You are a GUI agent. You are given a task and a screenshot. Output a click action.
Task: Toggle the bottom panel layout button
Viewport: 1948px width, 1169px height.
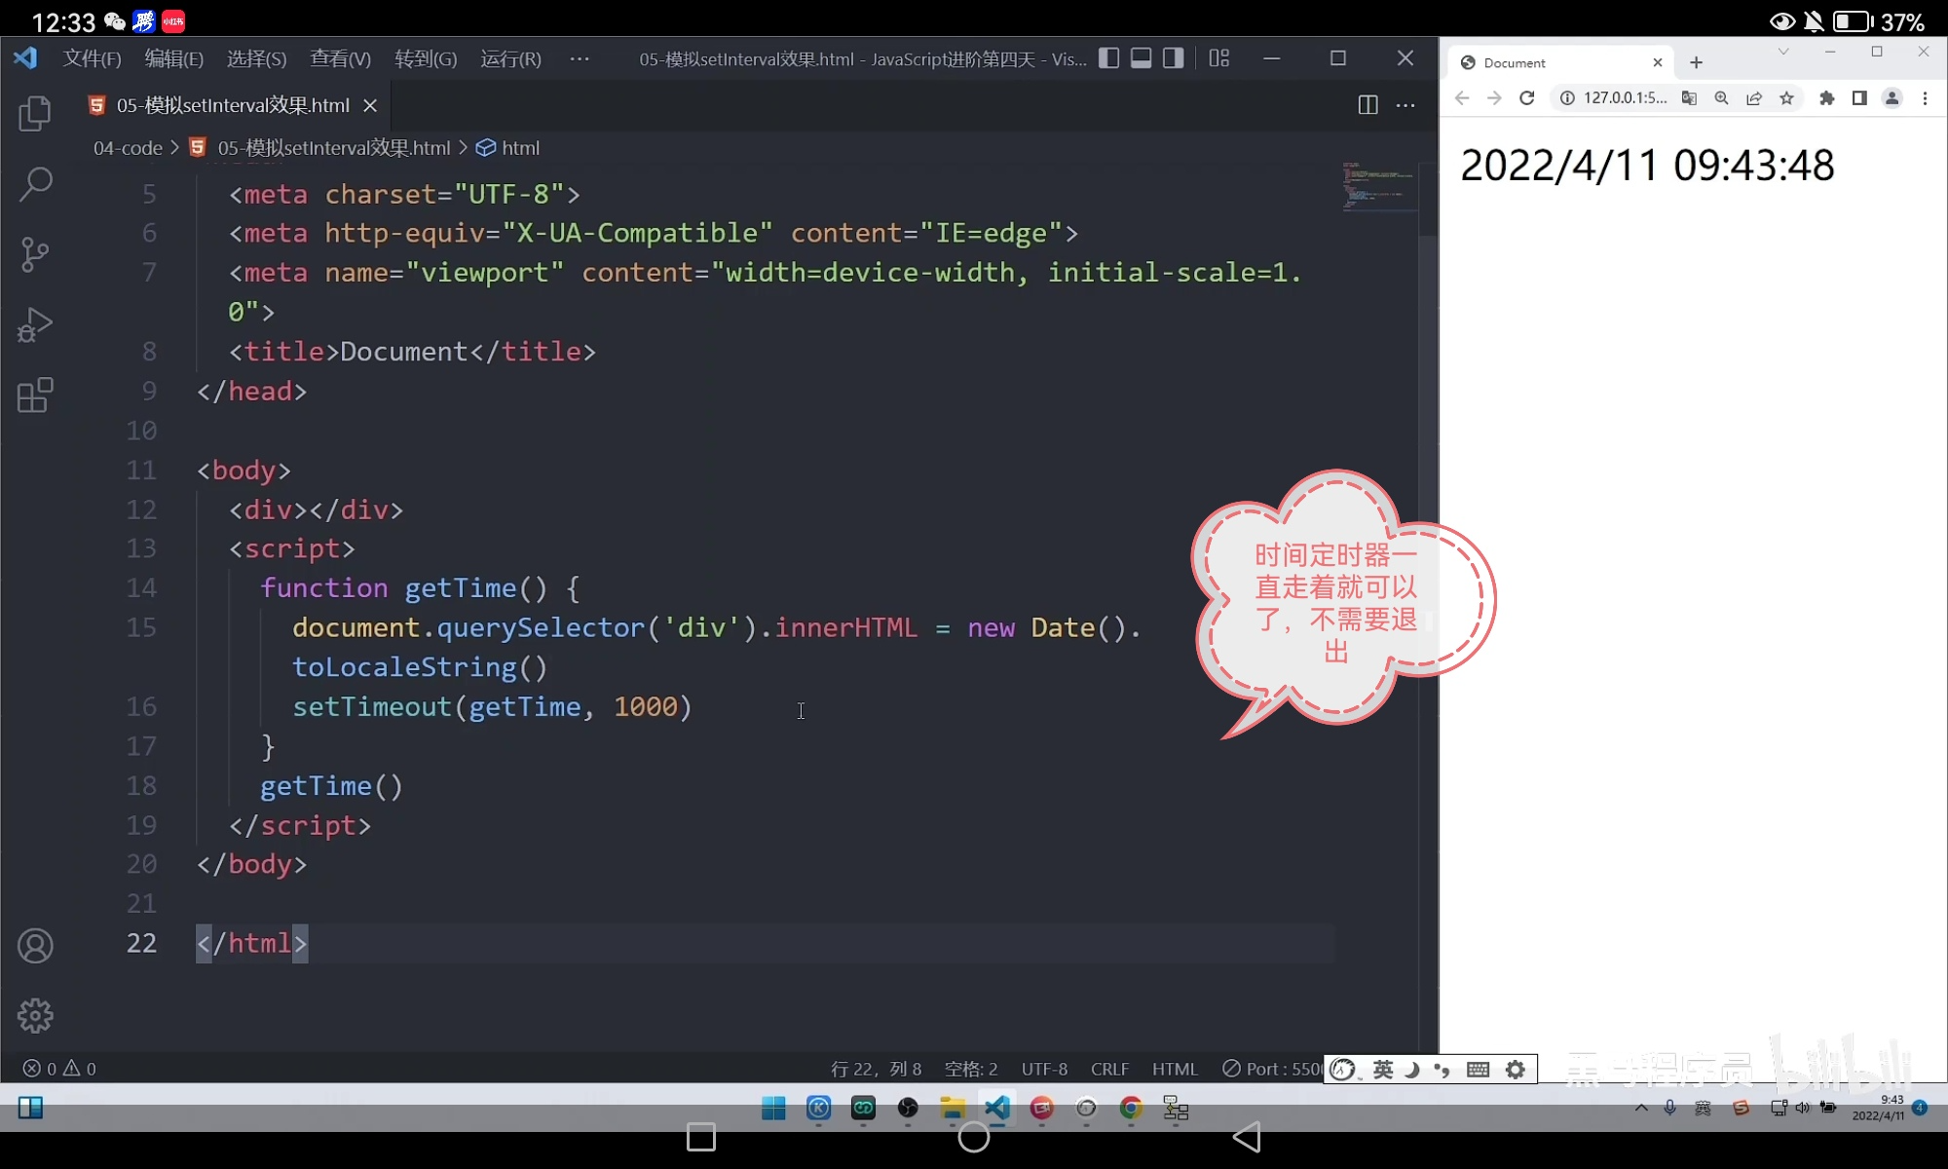click(x=1141, y=58)
